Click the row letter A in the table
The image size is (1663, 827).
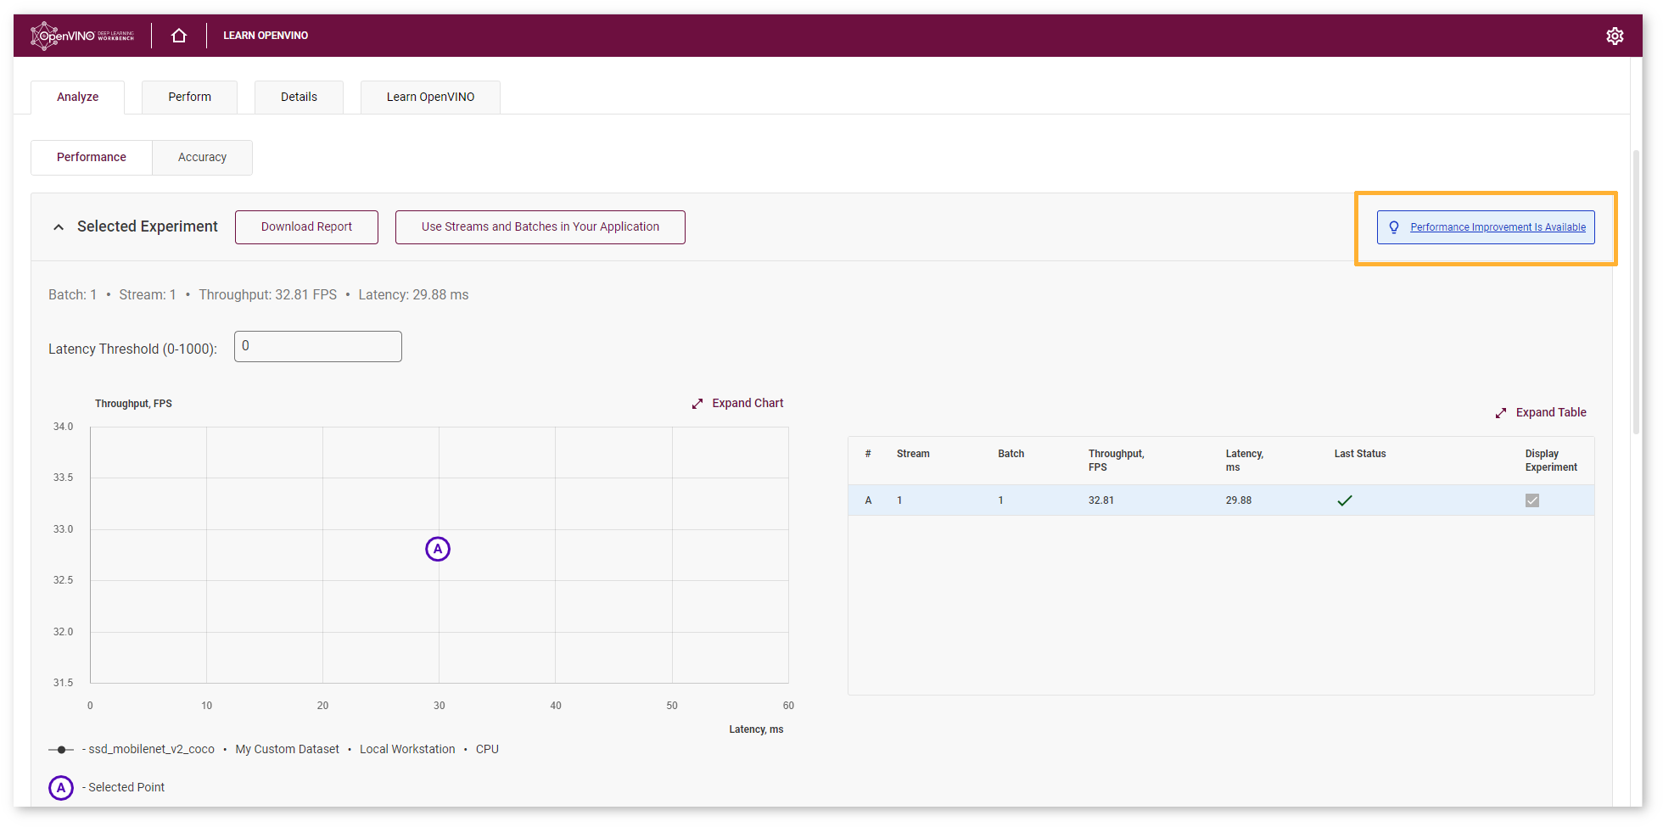pyautogui.click(x=868, y=500)
